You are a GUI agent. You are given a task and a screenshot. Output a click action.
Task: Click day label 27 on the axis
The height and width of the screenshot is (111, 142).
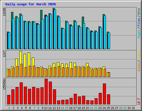[x=116, y=108]
